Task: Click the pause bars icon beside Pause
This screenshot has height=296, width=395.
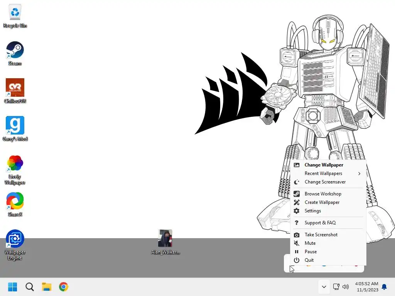Action: coord(297,252)
